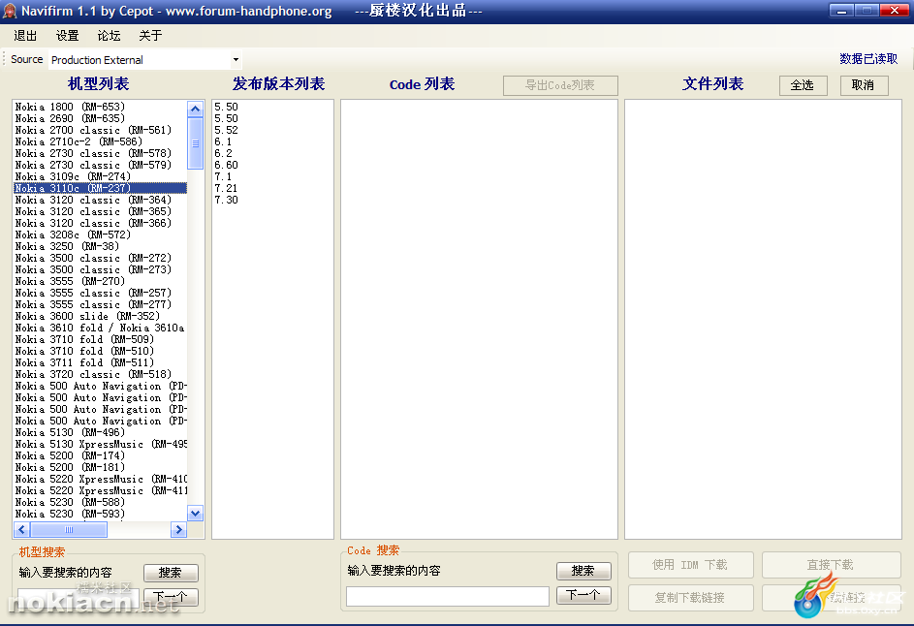914x626 pixels.
Task: Click 搜索 button in 机型搜索 panel
Action: pyautogui.click(x=171, y=573)
